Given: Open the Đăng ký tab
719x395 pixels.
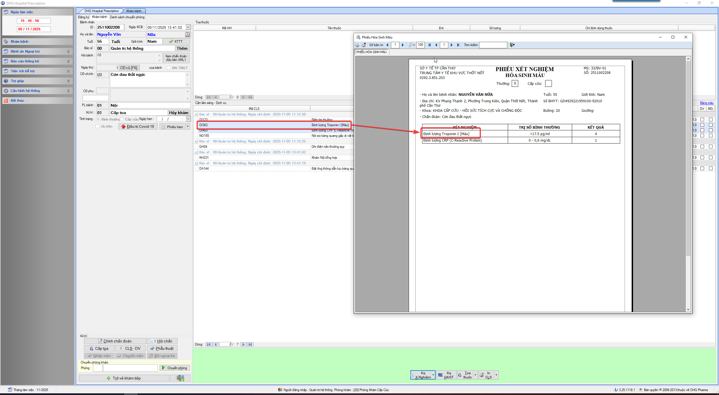Looking at the screenshot, I should coord(83,17).
